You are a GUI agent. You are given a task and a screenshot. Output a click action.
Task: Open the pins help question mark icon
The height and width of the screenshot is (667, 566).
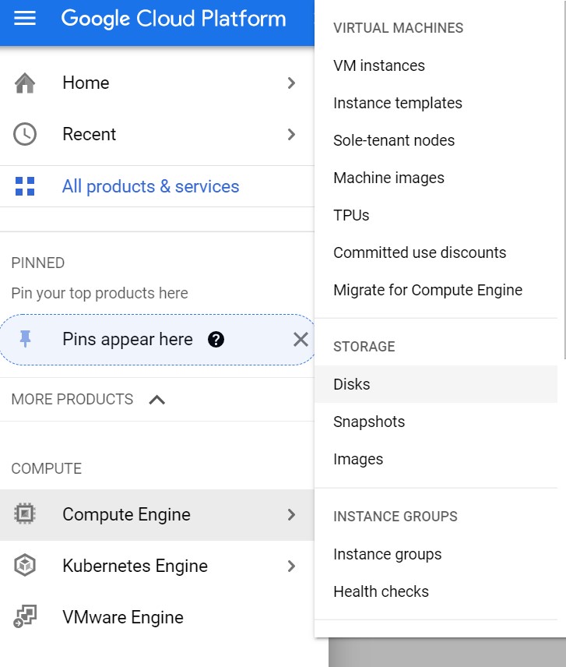pos(216,340)
